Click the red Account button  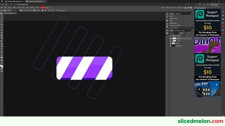(x=43, y=8)
